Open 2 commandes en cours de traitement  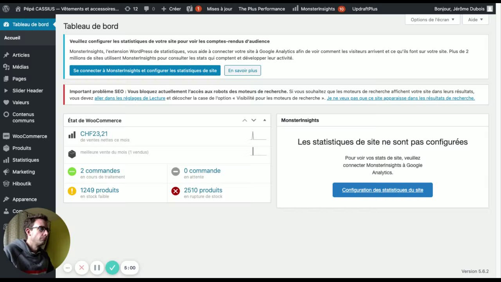[x=115, y=174]
